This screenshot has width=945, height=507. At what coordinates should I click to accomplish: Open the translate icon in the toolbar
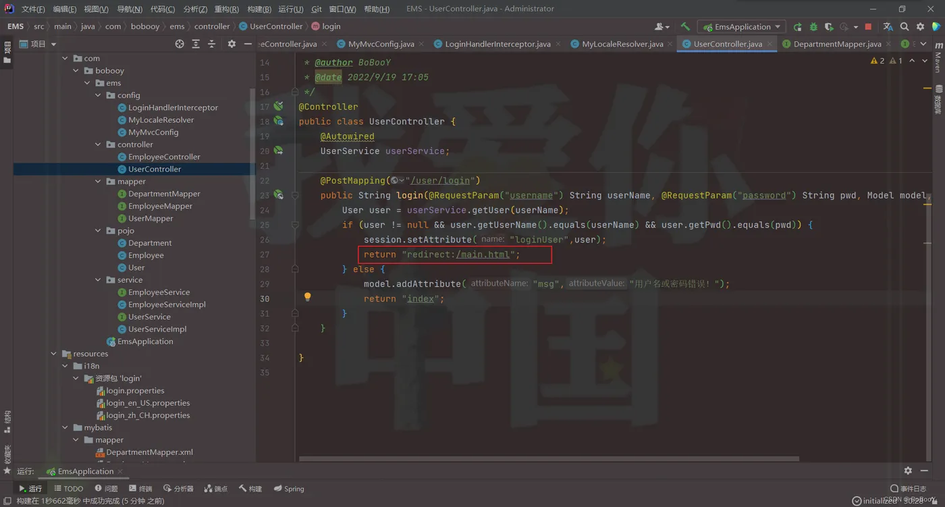coord(888,27)
